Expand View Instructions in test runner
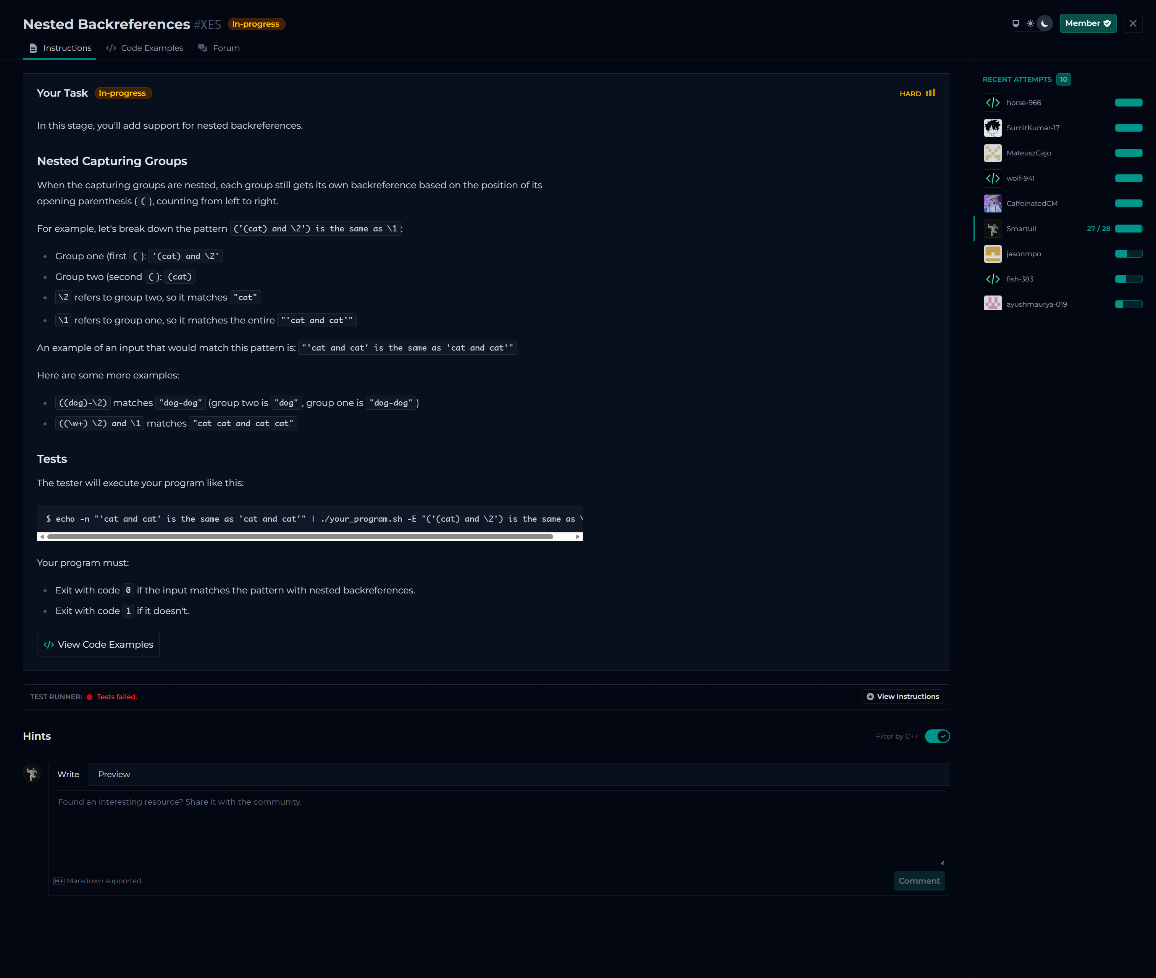 pyautogui.click(x=902, y=696)
